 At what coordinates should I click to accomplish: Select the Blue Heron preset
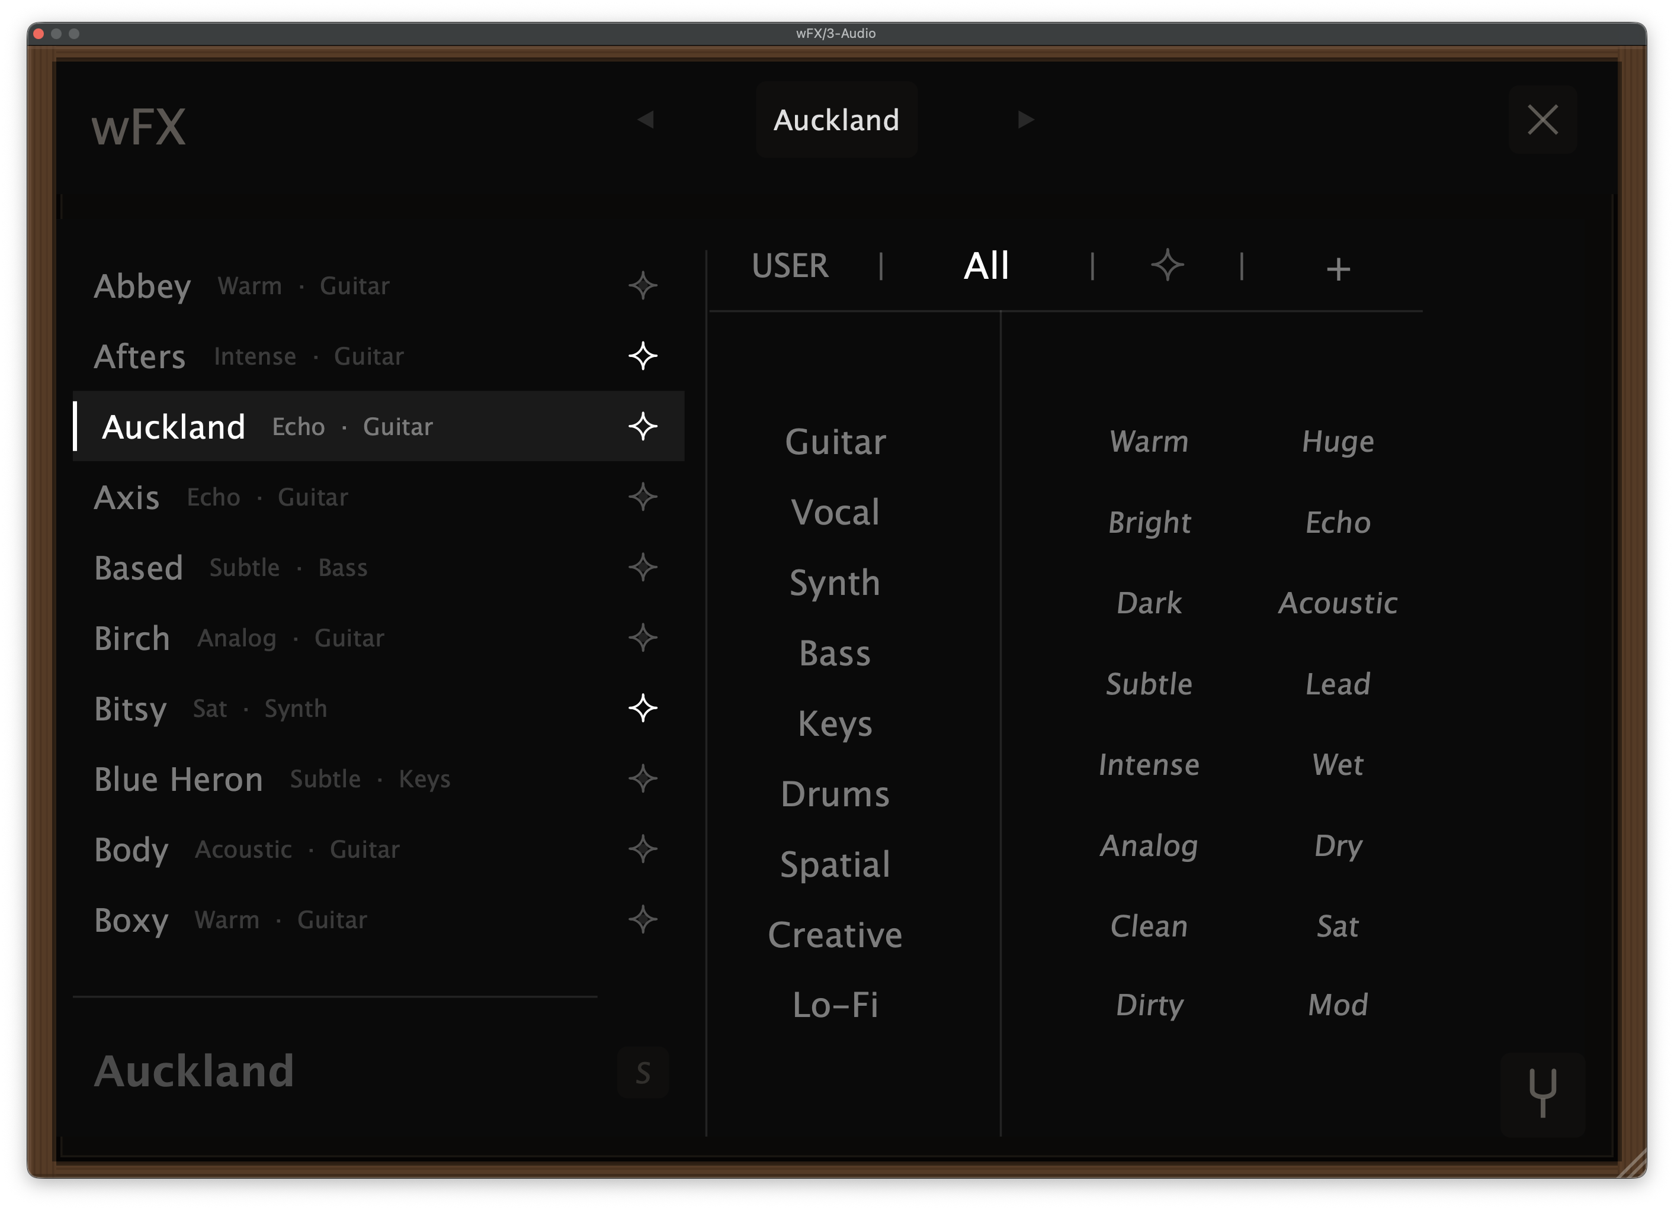click(x=378, y=778)
